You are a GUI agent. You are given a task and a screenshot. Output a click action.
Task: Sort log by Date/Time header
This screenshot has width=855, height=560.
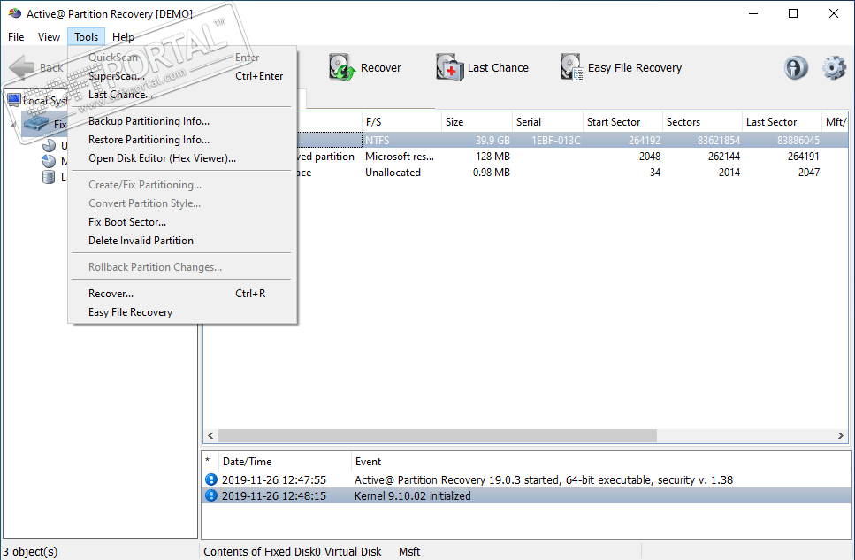pos(284,461)
